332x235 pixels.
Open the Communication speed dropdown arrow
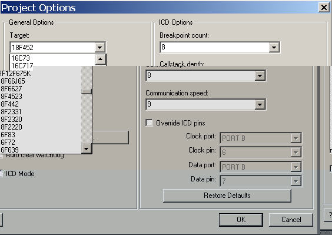click(x=260, y=104)
